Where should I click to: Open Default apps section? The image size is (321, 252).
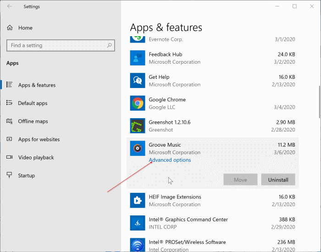point(33,103)
